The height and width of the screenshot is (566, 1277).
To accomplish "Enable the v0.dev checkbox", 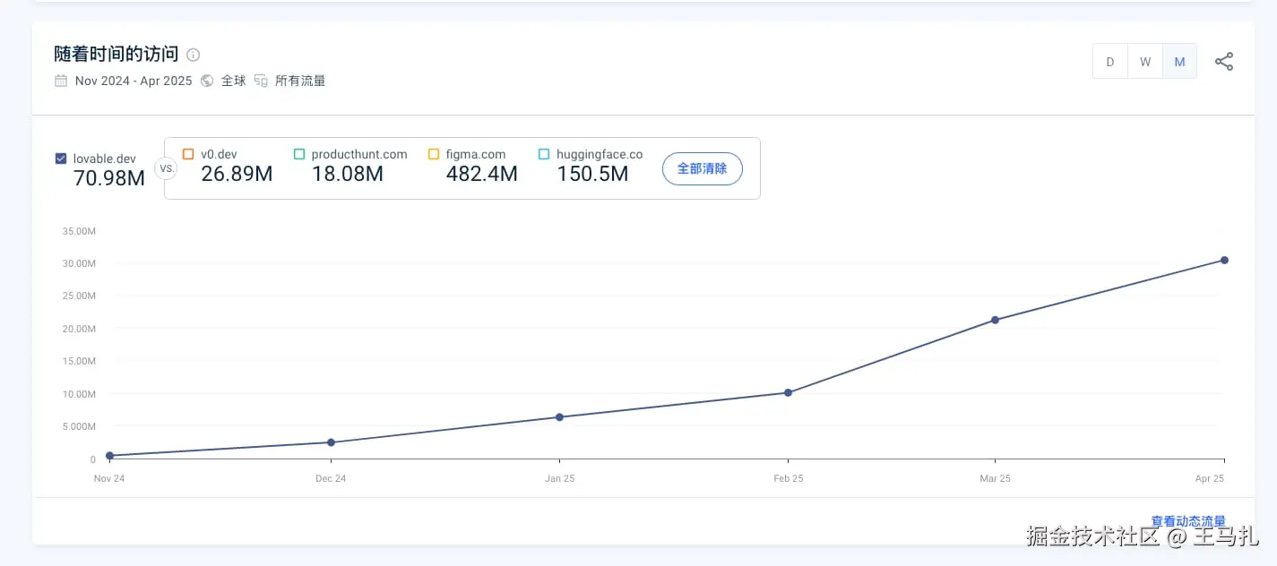I will (188, 154).
